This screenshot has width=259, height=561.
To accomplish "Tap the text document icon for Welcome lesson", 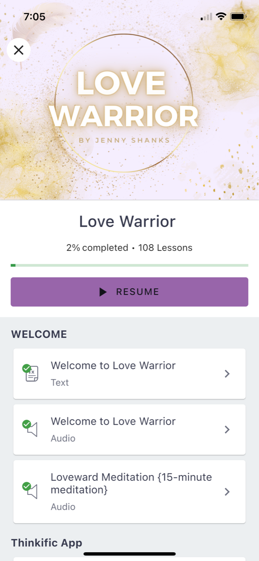I will click(x=32, y=374).
